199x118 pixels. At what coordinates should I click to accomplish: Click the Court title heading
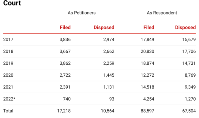[12, 3]
